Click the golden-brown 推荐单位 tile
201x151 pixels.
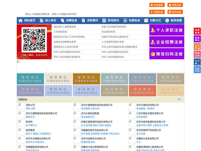click(x=86, y=79)
